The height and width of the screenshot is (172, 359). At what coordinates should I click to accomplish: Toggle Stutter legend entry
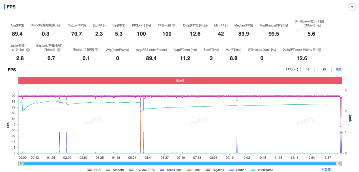click(x=238, y=170)
